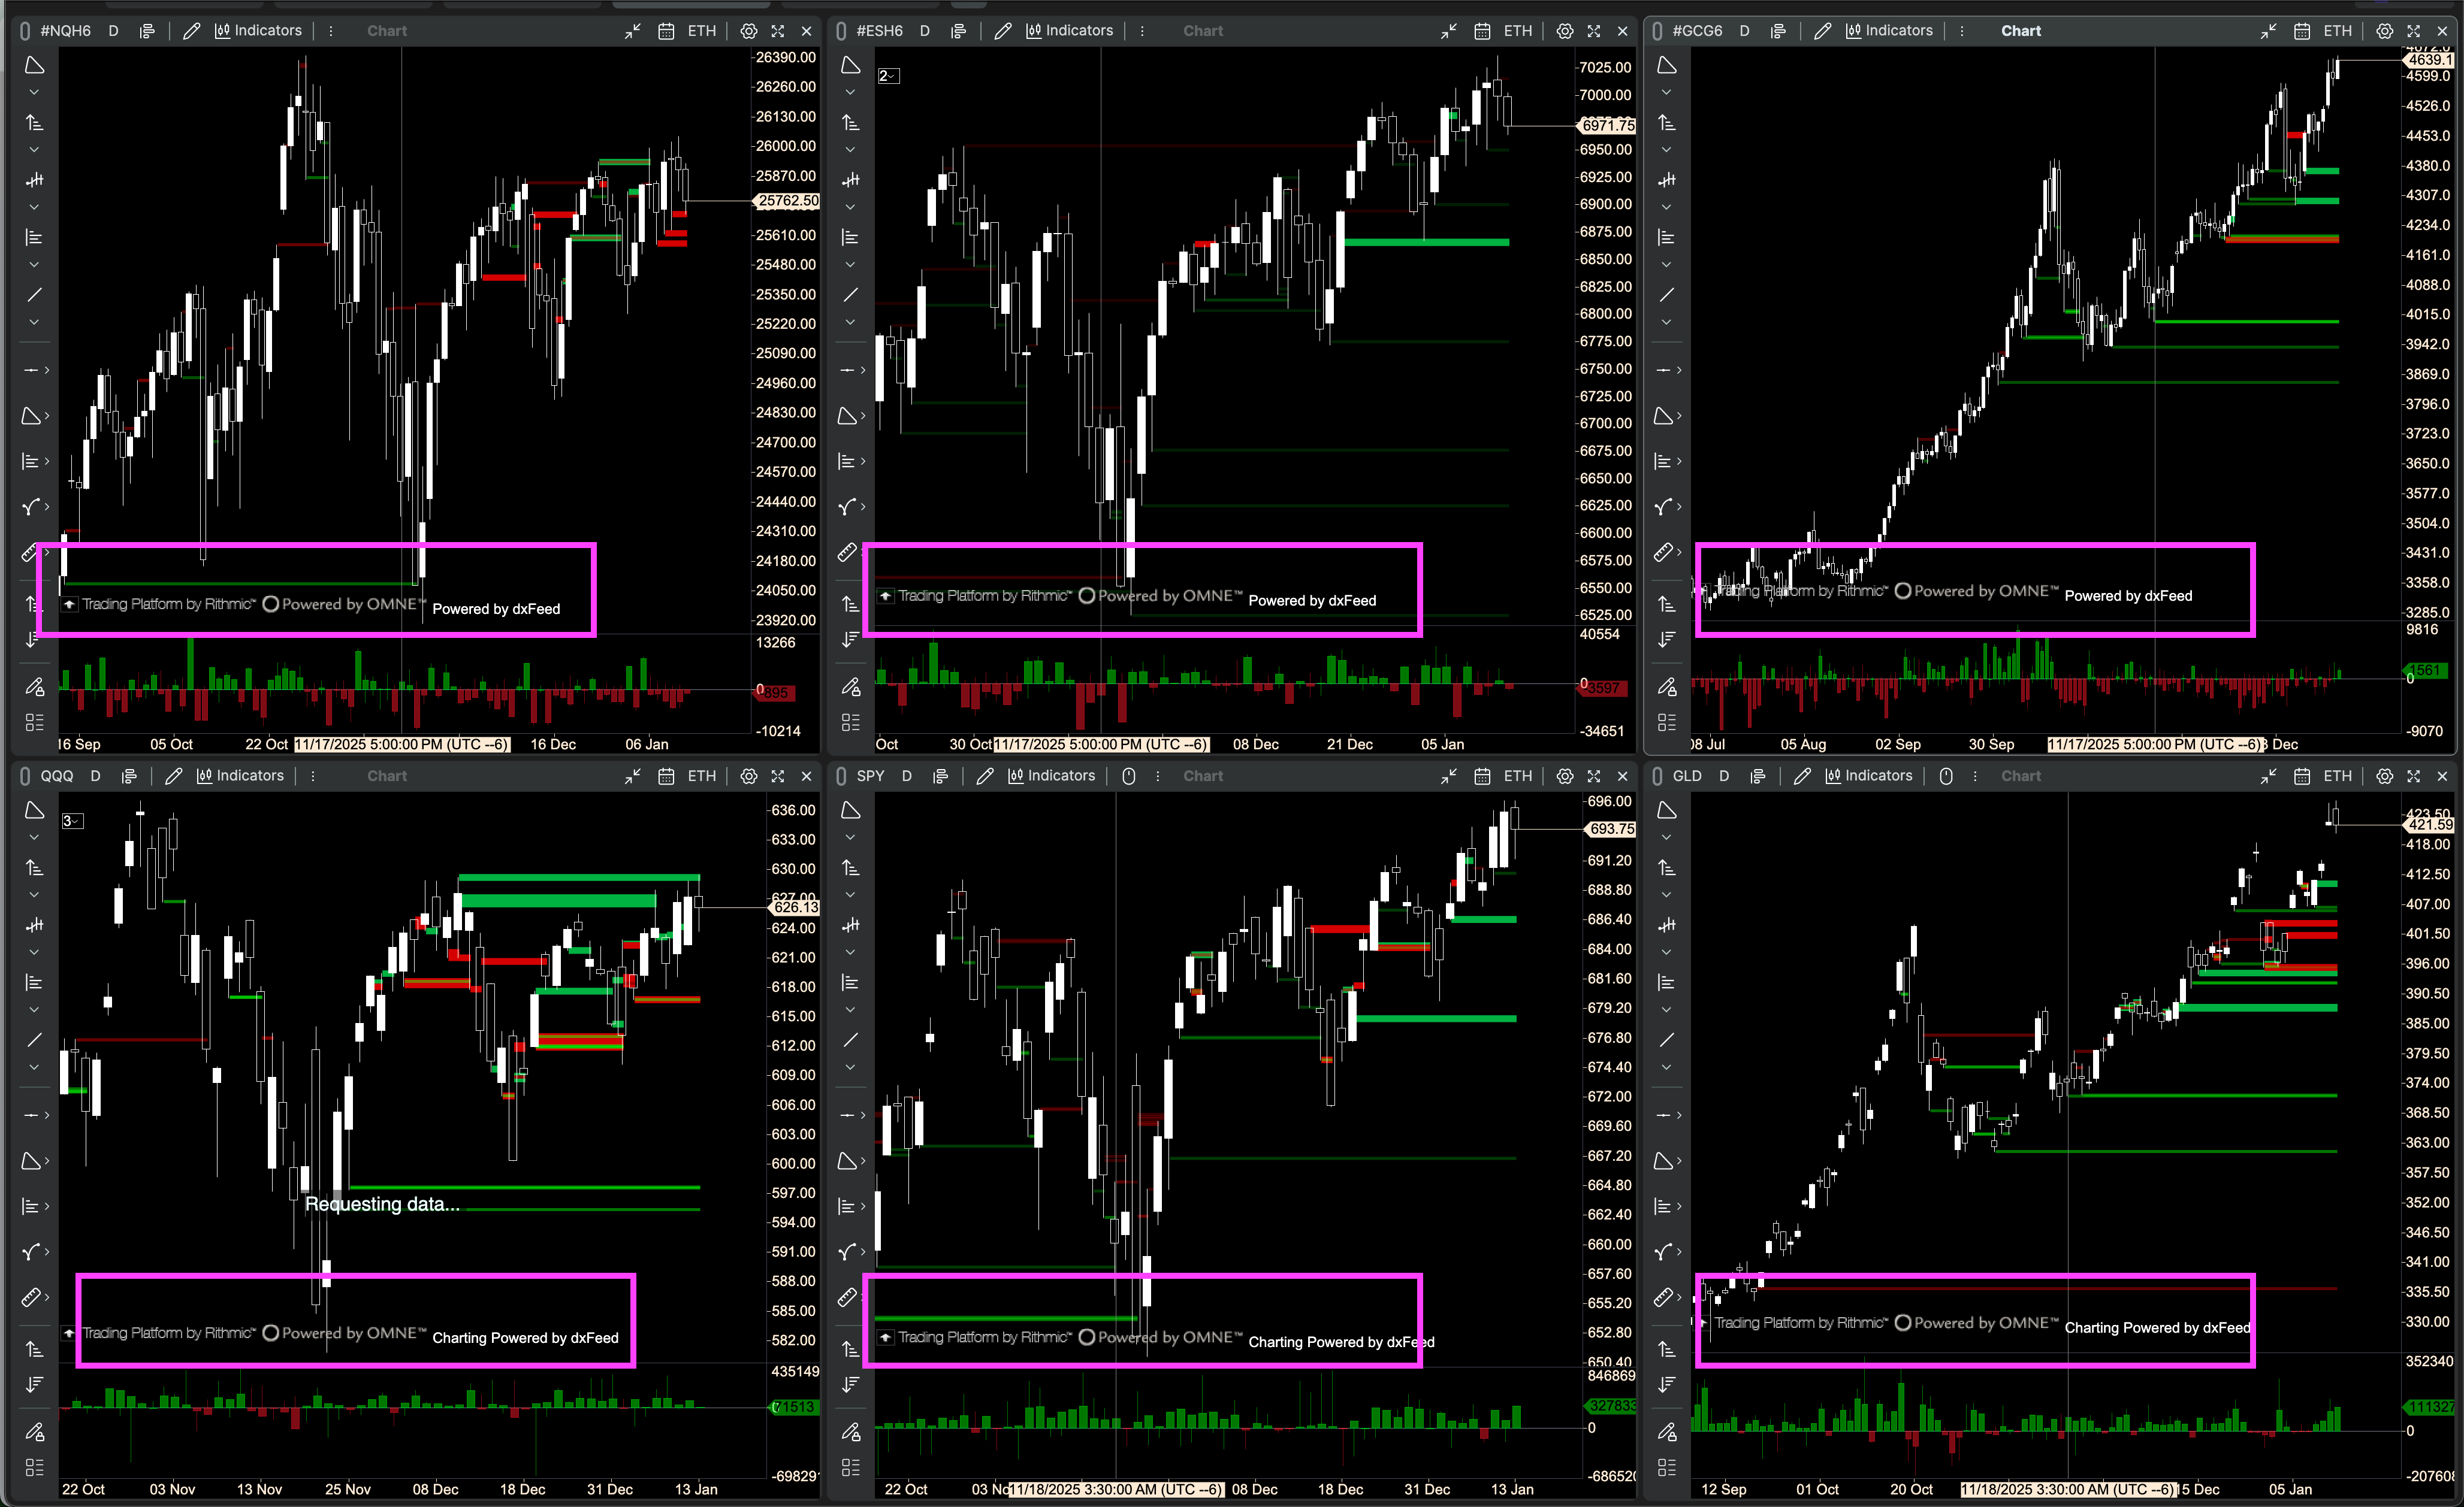Click the 25762.50 price marker on NQH6 axis
This screenshot has height=1507, width=2464.
787,201
